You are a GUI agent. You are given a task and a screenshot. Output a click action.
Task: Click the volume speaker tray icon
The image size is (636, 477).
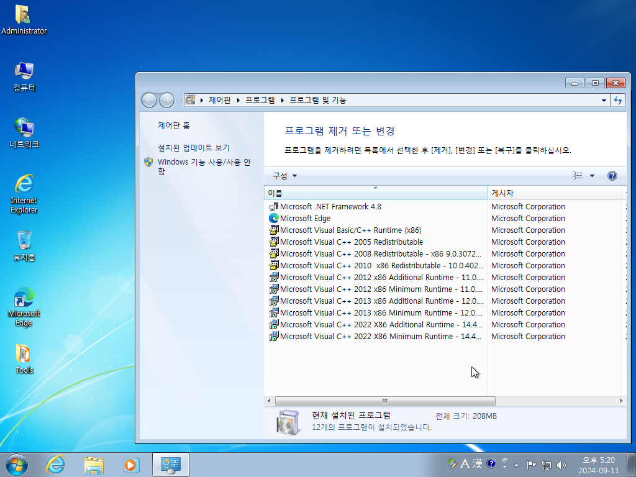561,465
